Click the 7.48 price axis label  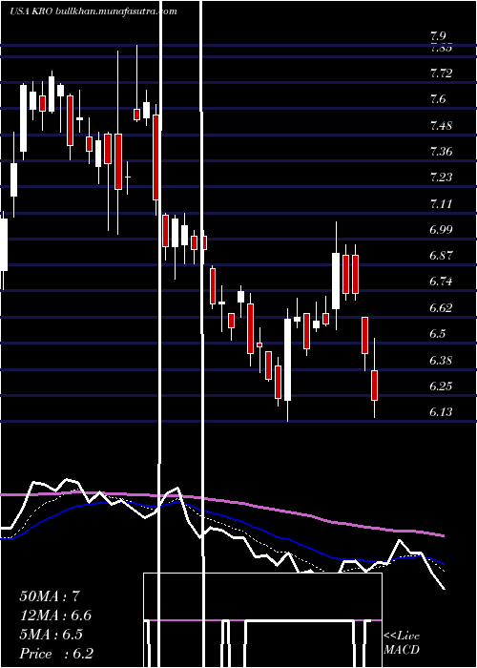[441, 126]
